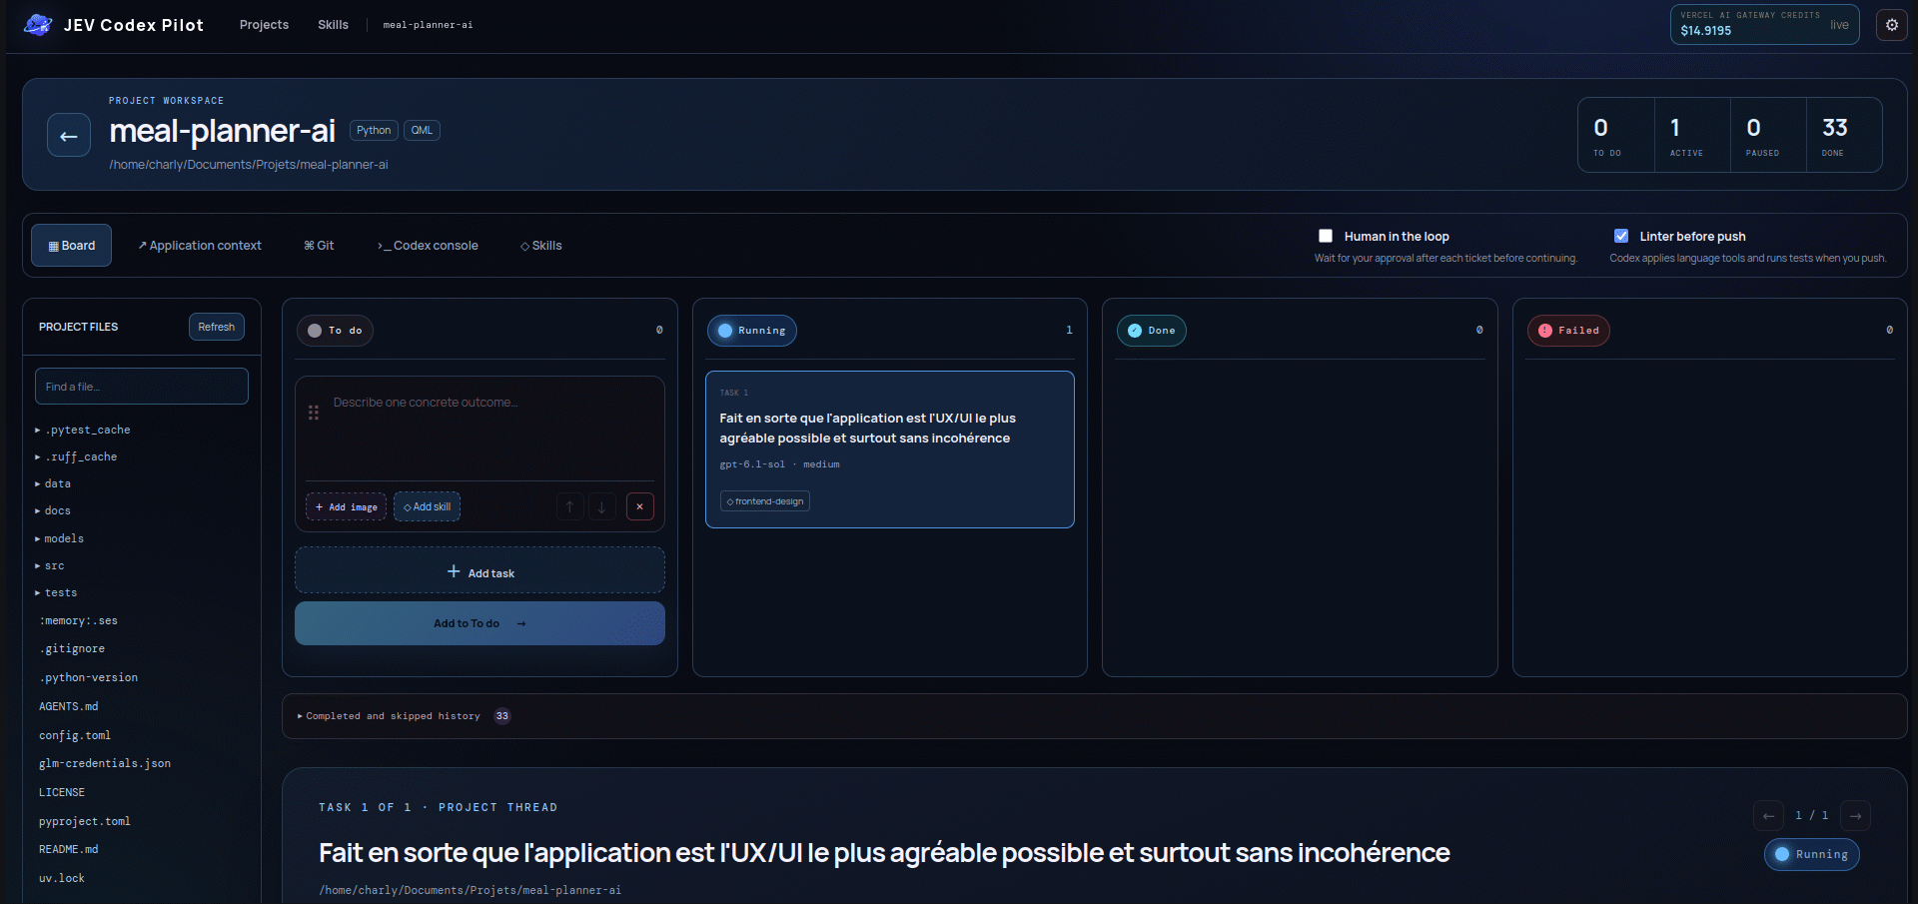This screenshot has height=904, width=1918.
Task: Open Projects in the top navigation
Action: coord(264,25)
